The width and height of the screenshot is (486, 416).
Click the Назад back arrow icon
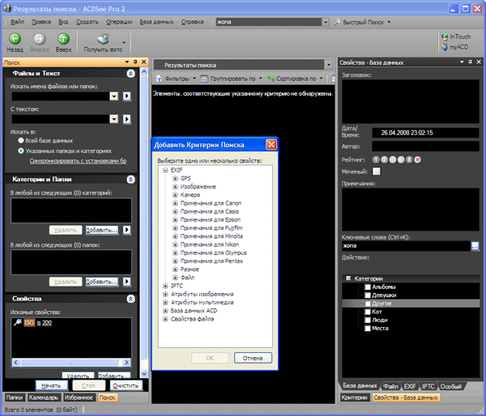point(15,39)
